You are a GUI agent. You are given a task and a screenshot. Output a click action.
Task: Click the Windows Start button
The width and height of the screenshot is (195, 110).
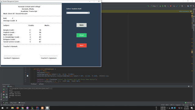(x=2, y=108)
